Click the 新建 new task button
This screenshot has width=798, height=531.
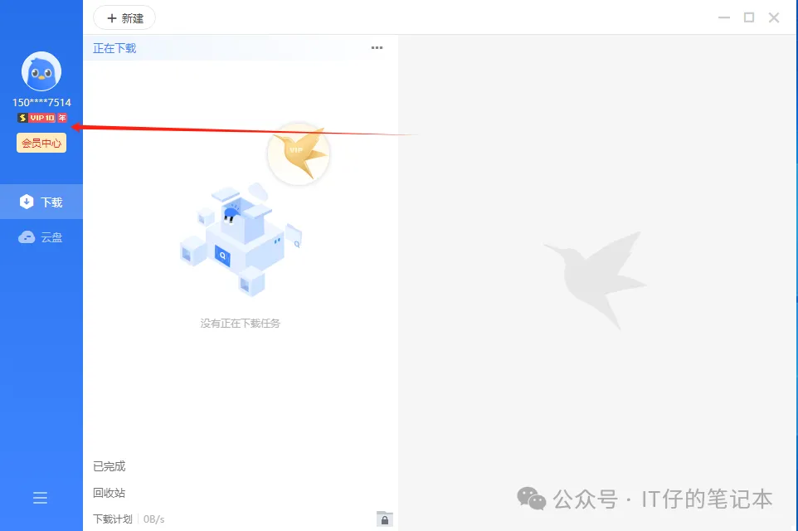[x=124, y=18]
